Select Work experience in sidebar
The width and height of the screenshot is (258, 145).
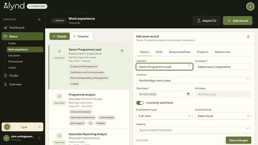tap(25, 49)
